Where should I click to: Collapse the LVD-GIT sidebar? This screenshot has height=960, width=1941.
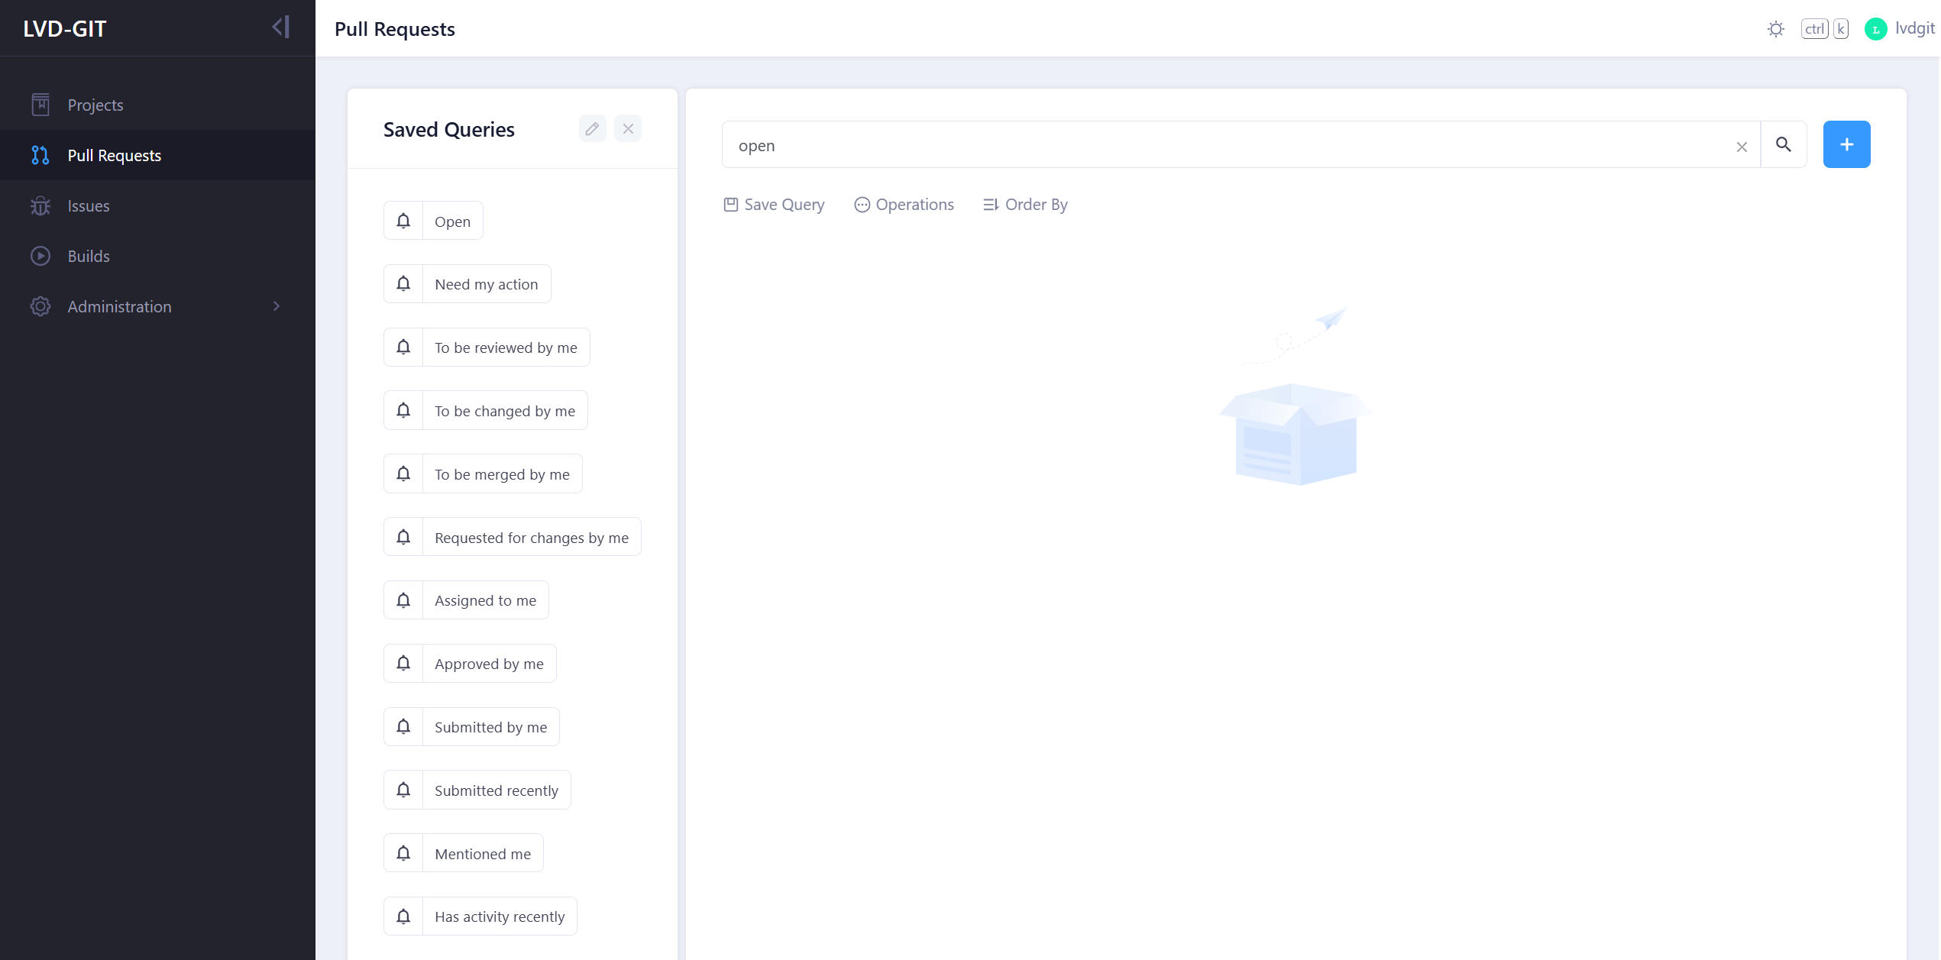pyautogui.click(x=281, y=27)
